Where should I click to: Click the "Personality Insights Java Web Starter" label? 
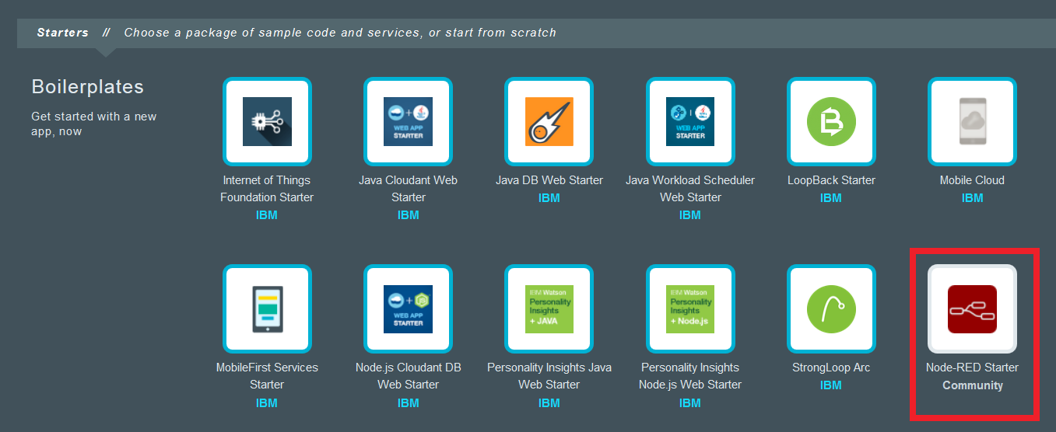pyautogui.click(x=549, y=376)
